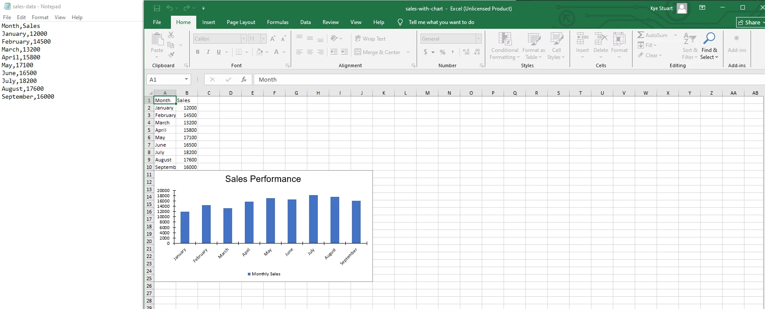Open the Name Box dropdown arrow

click(x=186, y=79)
